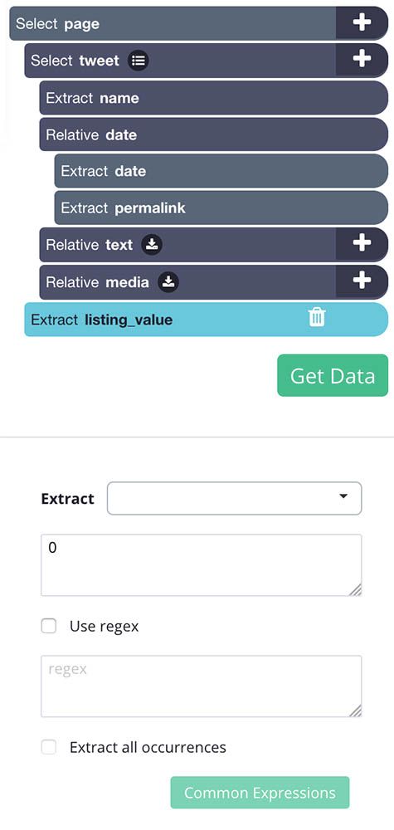
Task: Click the text area containing 0
Action: click(202, 565)
